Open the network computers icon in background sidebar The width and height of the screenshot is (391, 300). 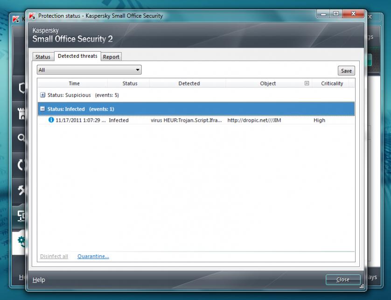coord(21,216)
